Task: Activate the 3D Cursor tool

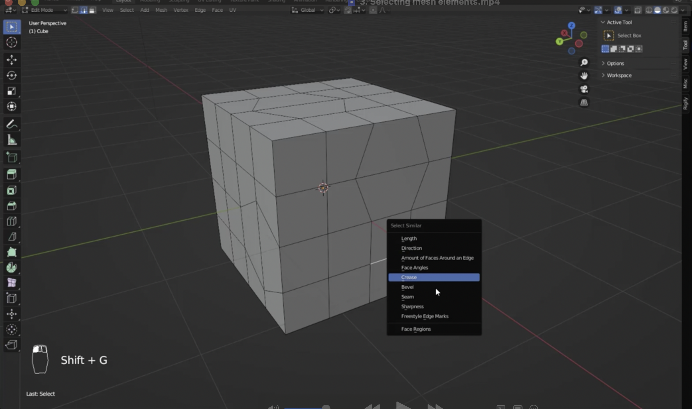Action: 12,42
